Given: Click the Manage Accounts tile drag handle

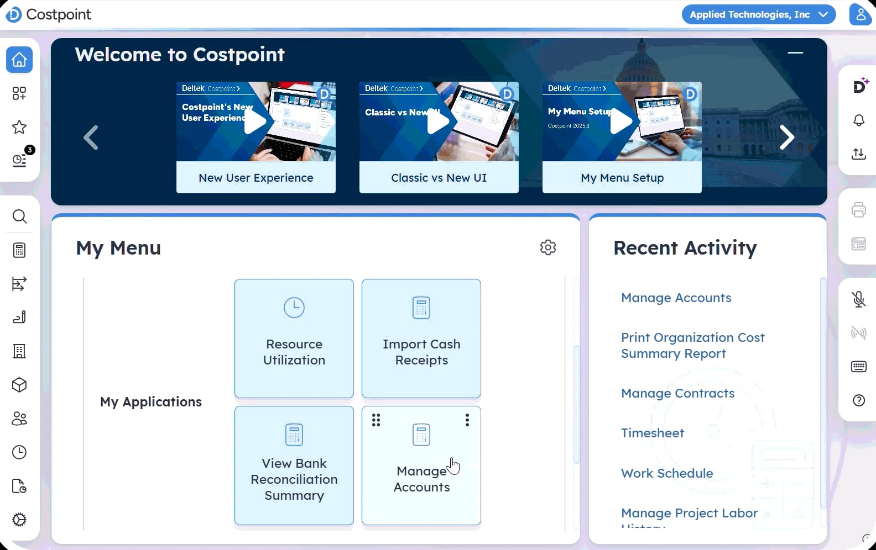Looking at the screenshot, I should 376,420.
